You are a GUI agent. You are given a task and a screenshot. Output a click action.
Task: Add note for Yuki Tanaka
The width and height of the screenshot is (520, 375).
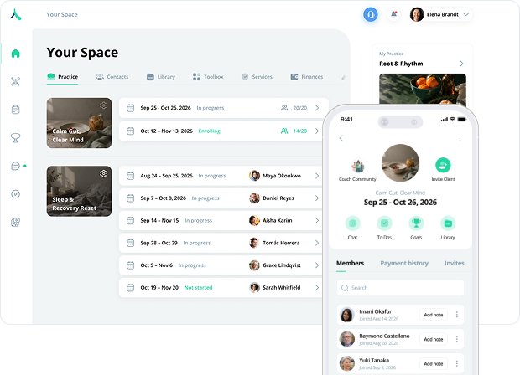[x=434, y=364]
